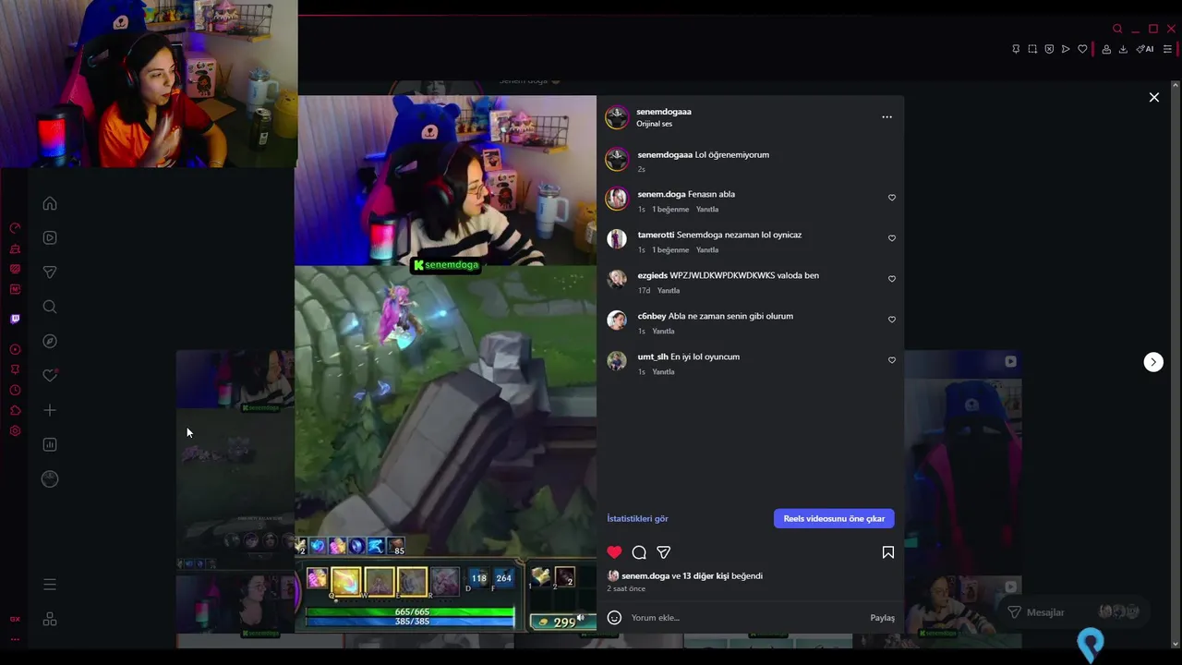Open the history clock in Opera sidebar

[x=15, y=391]
